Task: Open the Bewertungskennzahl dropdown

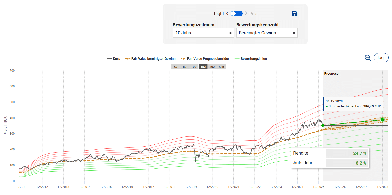Action: pos(267,33)
